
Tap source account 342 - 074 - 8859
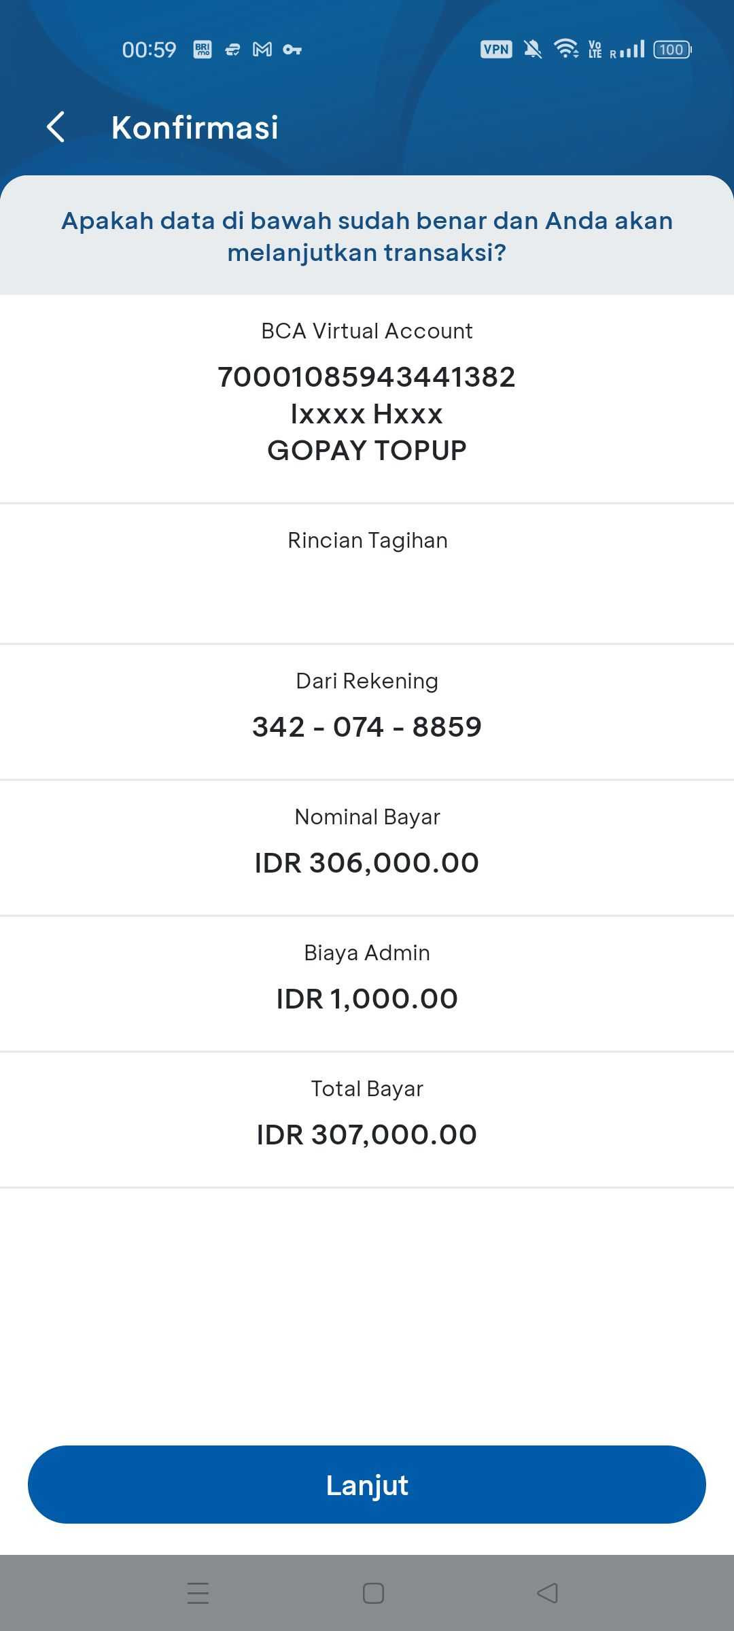click(x=367, y=727)
